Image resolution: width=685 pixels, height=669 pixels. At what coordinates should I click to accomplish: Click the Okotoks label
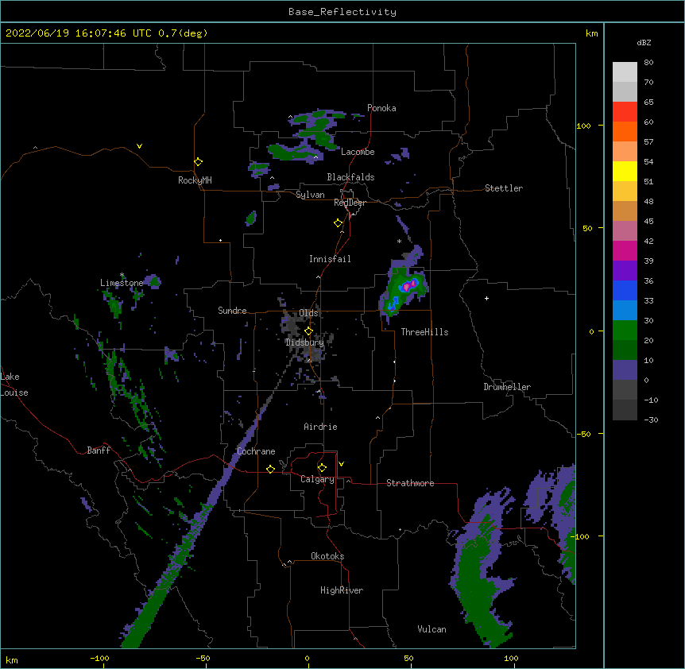coord(327,556)
